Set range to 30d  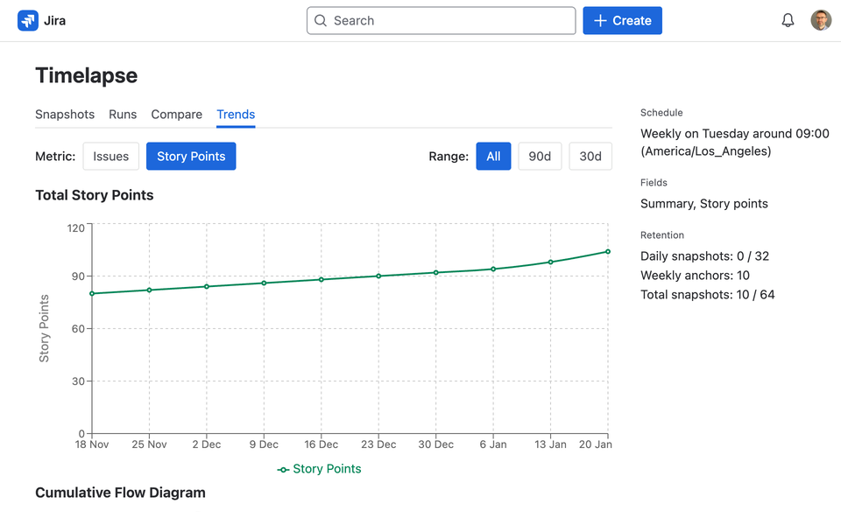point(590,157)
